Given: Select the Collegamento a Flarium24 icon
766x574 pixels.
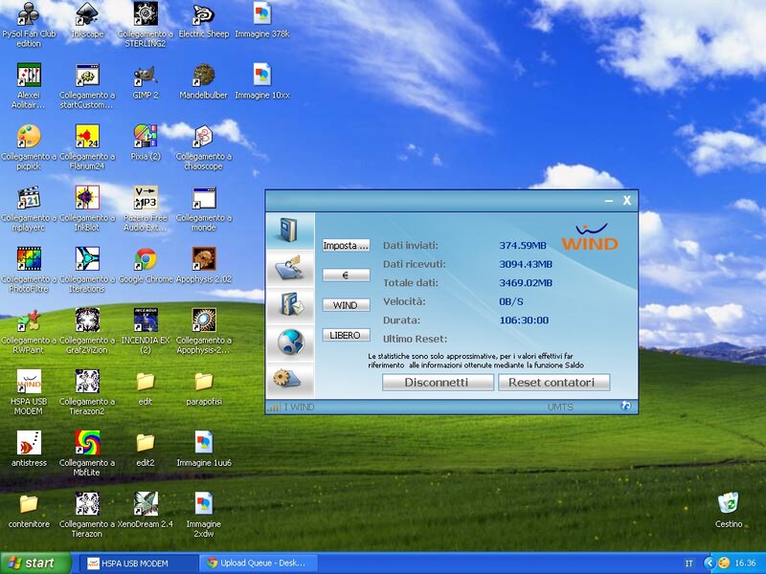Looking at the screenshot, I should click(x=87, y=146).
